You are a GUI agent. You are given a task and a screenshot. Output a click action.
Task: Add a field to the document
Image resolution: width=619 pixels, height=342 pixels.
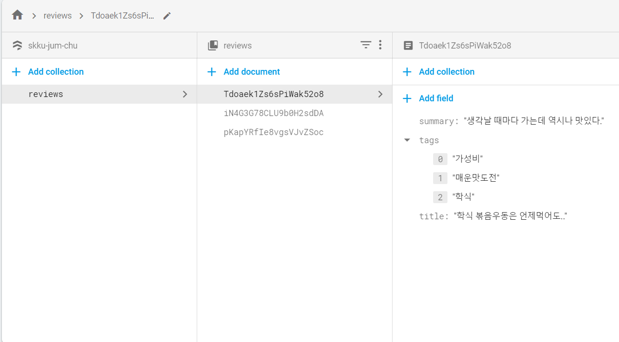[428, 98]
